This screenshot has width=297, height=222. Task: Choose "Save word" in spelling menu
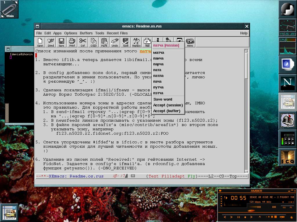click(x=163, y=99)
